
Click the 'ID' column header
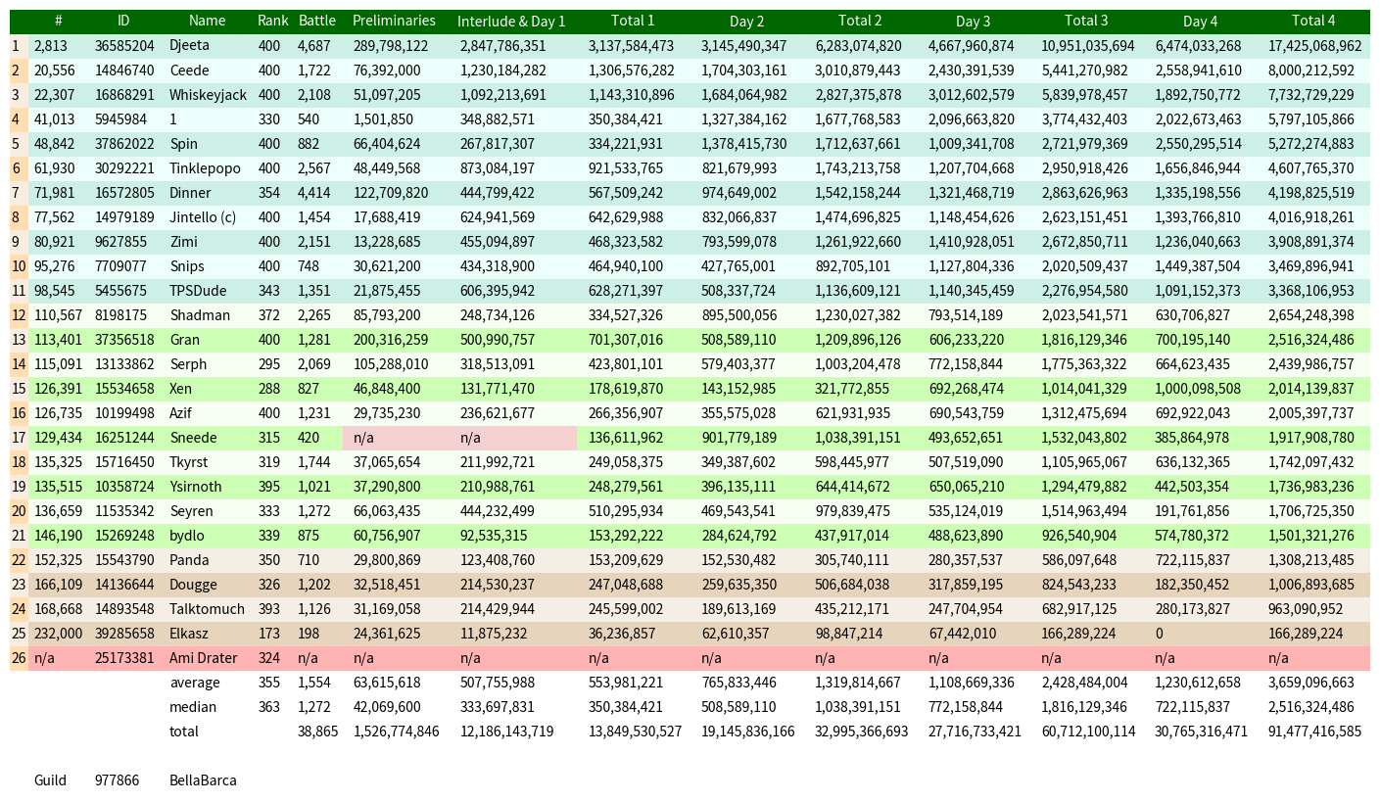[x=122, y=21]
